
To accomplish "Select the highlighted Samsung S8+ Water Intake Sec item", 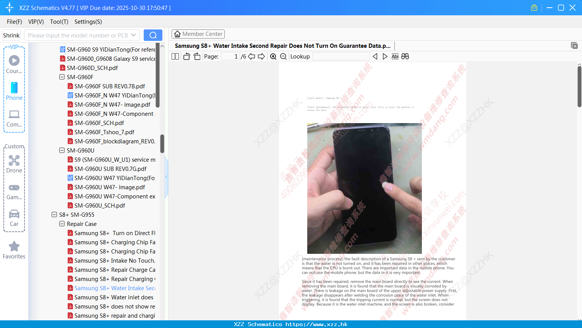I will point(111,288).
